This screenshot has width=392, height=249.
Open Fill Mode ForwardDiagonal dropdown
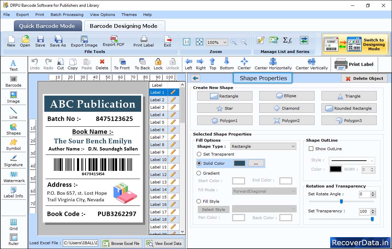click(x=264, y=191)
